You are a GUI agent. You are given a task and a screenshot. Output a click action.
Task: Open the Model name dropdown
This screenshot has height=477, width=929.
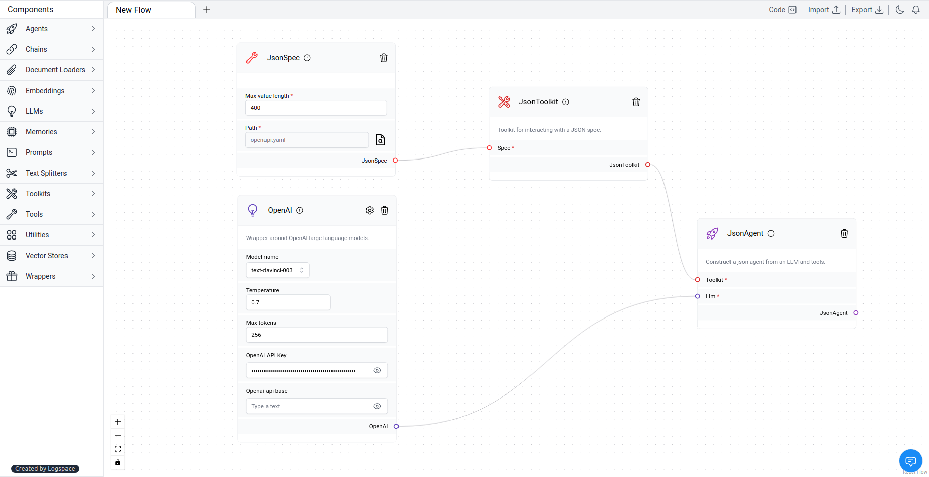[x=278, y=270]
